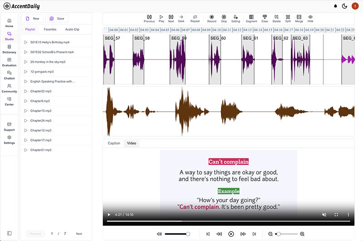Open the video player more options menu
The image size is (363, 241).
(348, 214)
